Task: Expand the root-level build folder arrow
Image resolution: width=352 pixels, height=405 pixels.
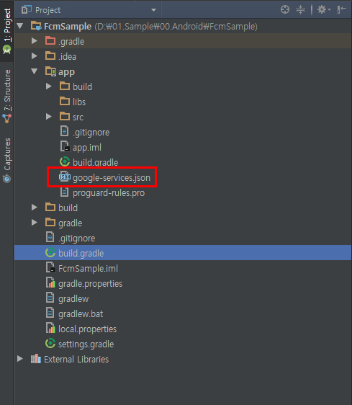Action: 35,208
